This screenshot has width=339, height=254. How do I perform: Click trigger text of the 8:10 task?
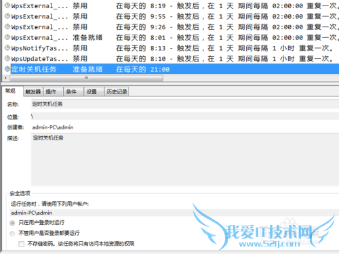[x=224, y=59]
